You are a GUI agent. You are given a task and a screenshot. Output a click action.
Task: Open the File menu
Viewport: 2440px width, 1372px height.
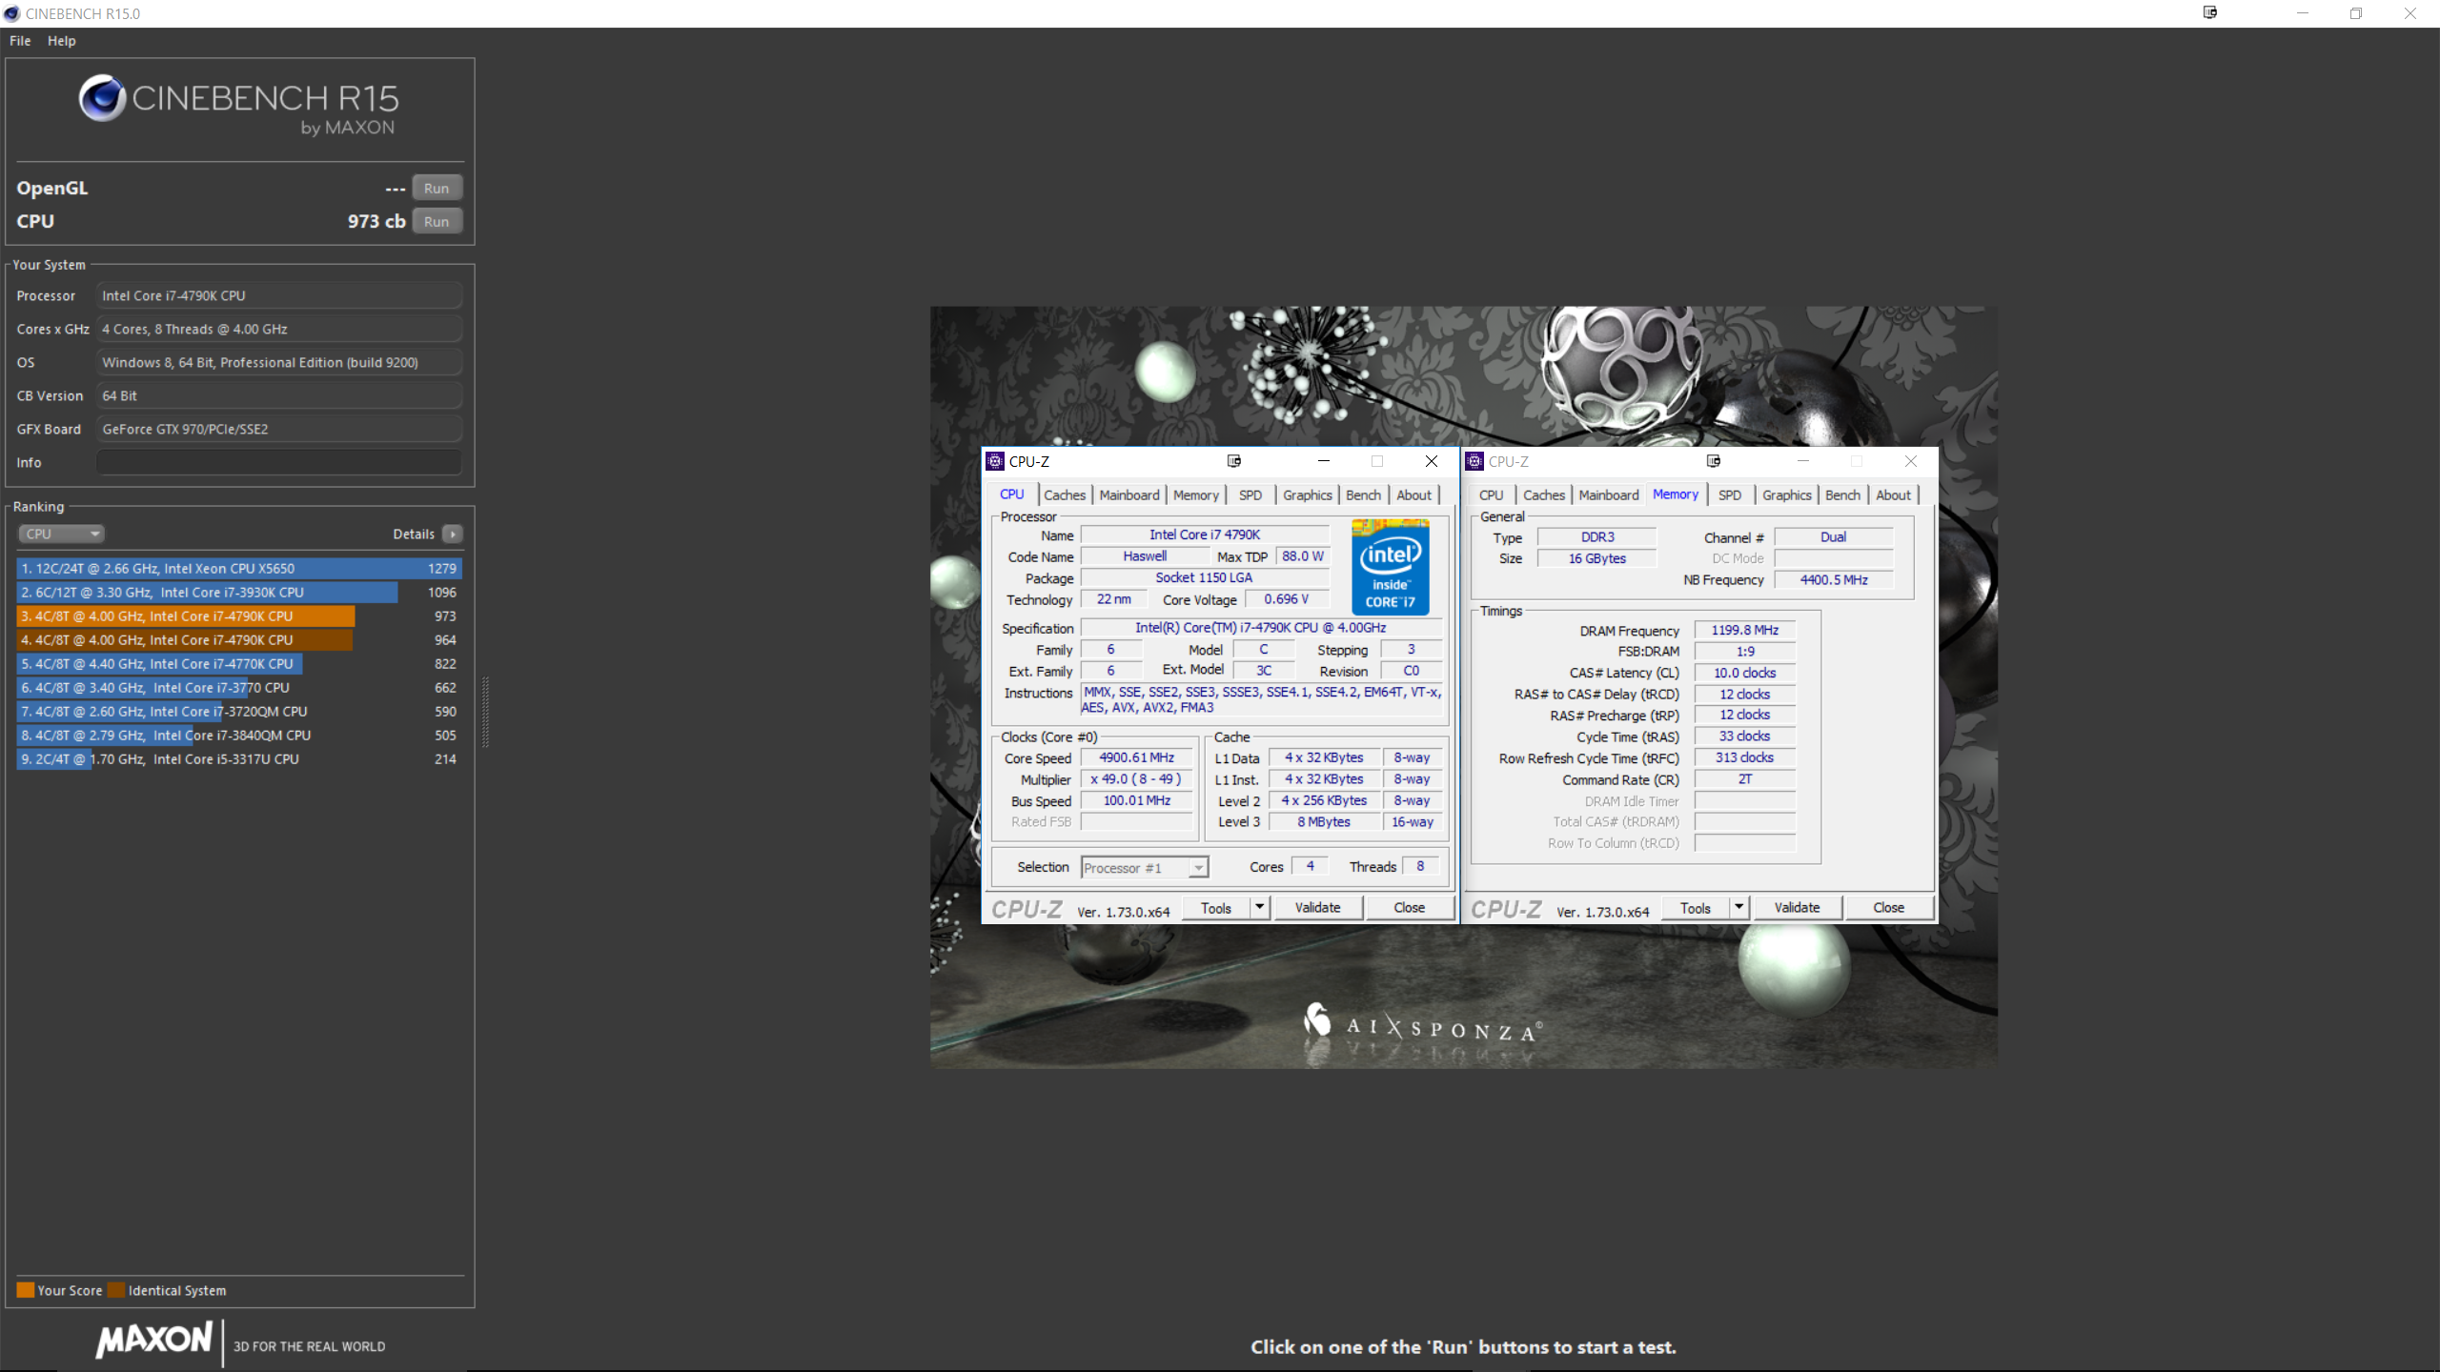[x=20, y=41]
